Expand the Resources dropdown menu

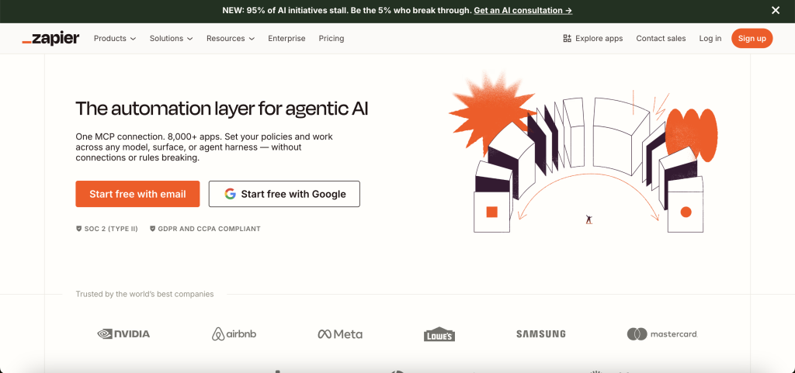230,38
